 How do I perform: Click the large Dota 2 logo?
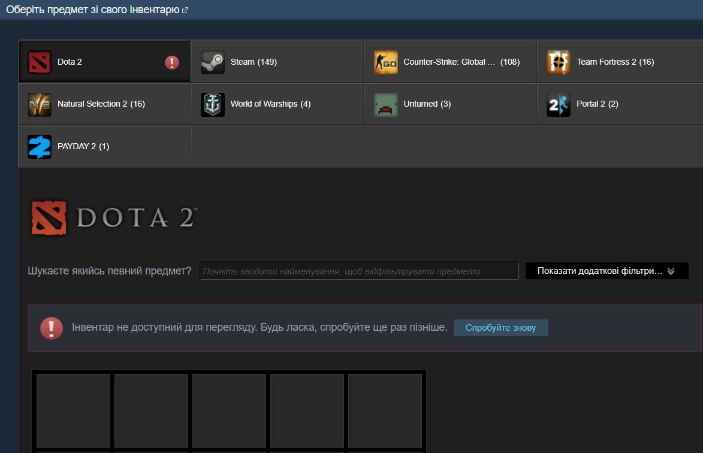point(113,218)
